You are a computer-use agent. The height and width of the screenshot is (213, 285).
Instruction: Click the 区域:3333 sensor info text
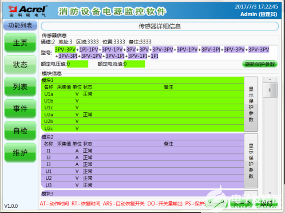[88, 42]
